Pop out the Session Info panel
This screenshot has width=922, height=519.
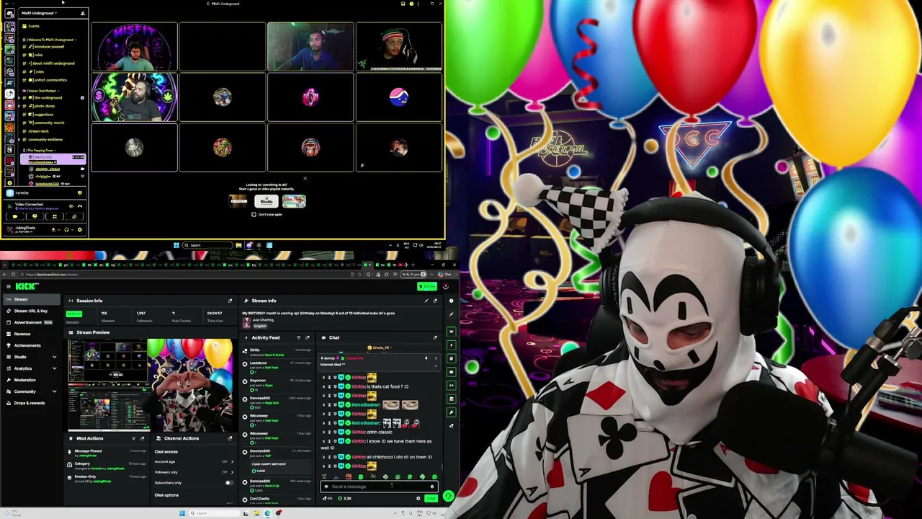[230, 301]
